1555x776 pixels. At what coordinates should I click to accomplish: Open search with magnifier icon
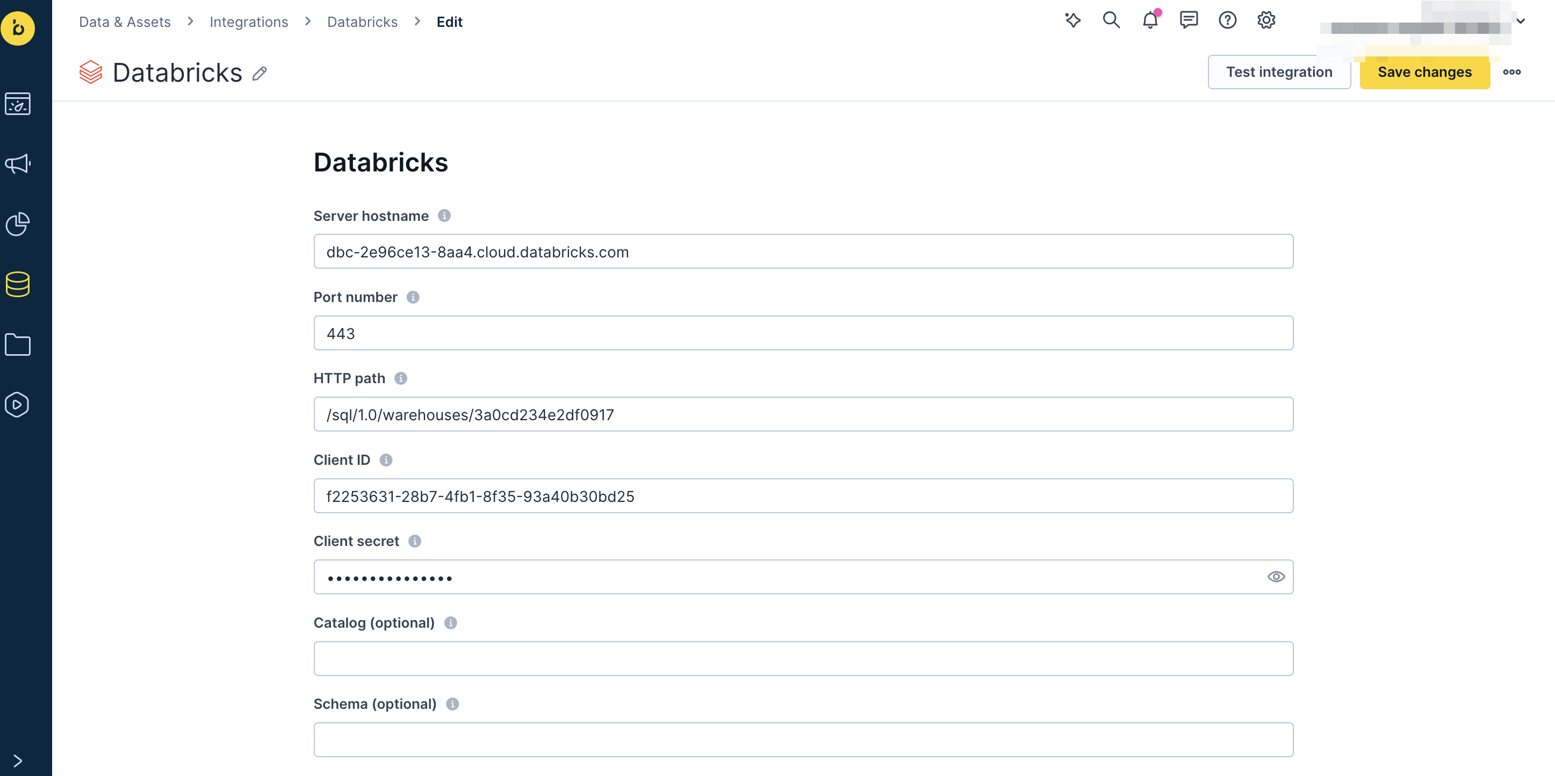click(x=1111, y=20)
